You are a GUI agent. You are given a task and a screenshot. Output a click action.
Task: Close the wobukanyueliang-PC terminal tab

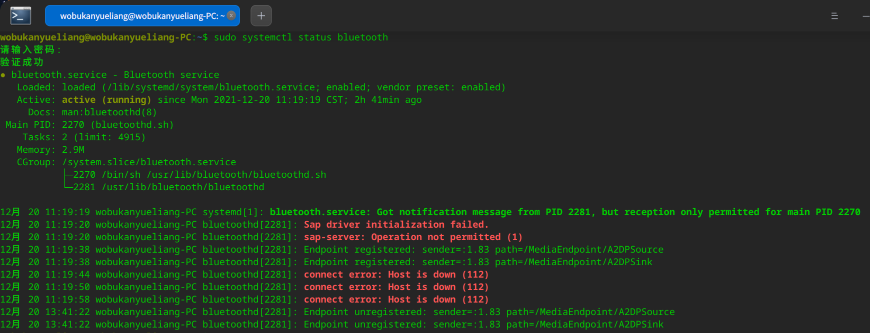231,15
